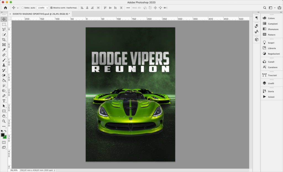Click the black foreground color swatch
The height and width of the screenshot is (172, 283).
coord(2,135)
